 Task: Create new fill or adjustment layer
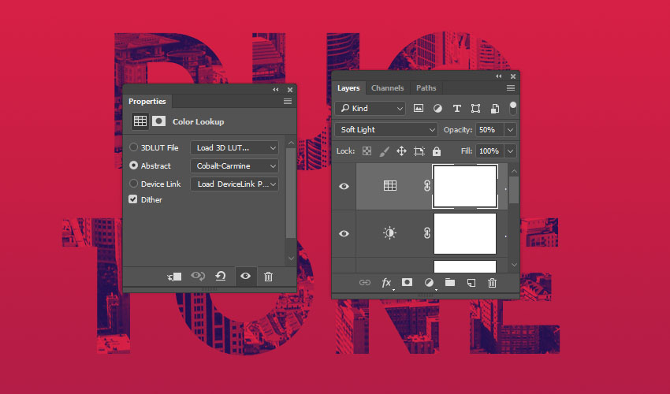pyautogui.click(x=429, y=283)
